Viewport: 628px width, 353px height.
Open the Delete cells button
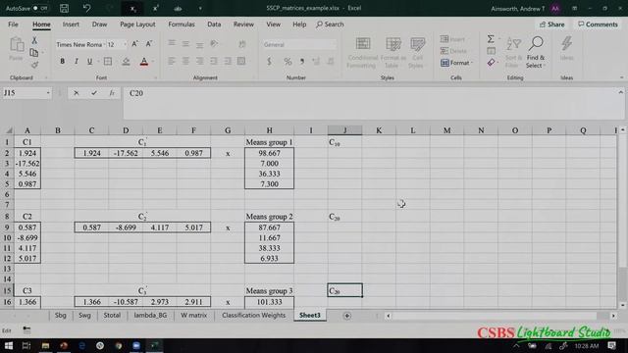click(x=453, y=51)
